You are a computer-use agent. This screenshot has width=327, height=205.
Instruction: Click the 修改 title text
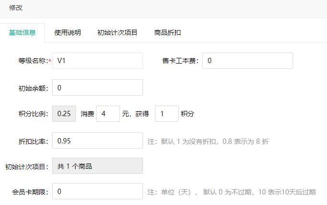coord(16,8)
